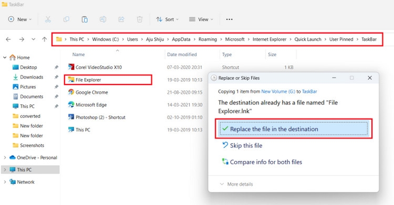Sort by the Type column header

[226, 55]
